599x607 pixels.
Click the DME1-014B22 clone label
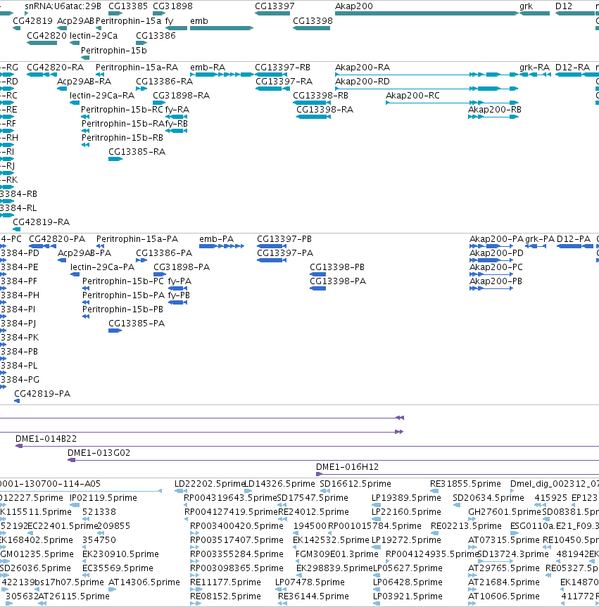[46, 439]
